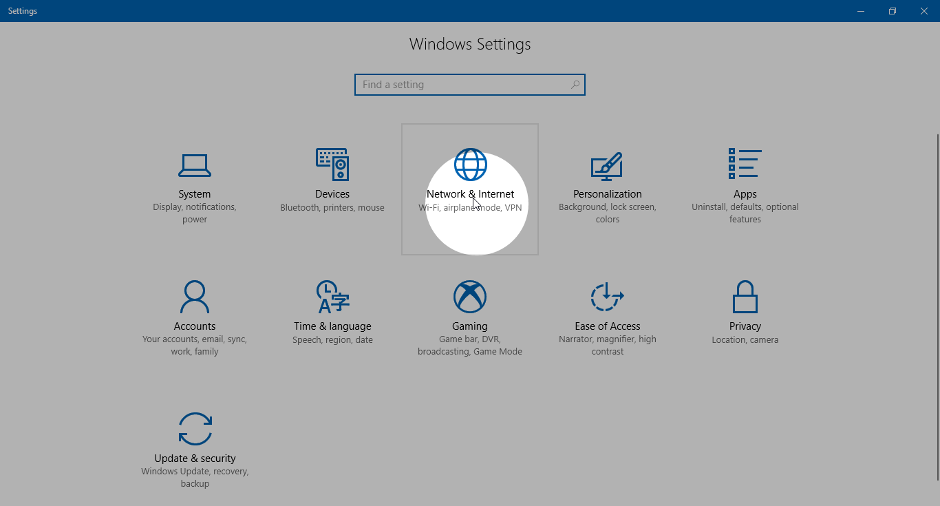
Task: Open the Apps list icon
Action: pyautogui.click(x=745, y=164)
